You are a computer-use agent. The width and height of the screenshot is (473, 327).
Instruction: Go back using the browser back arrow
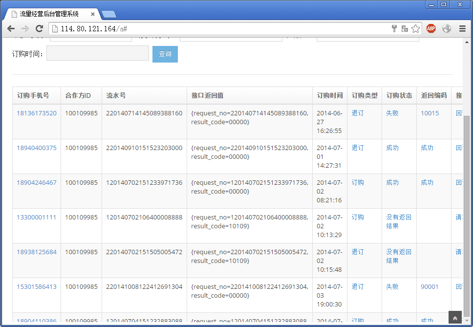pos(11,29)
